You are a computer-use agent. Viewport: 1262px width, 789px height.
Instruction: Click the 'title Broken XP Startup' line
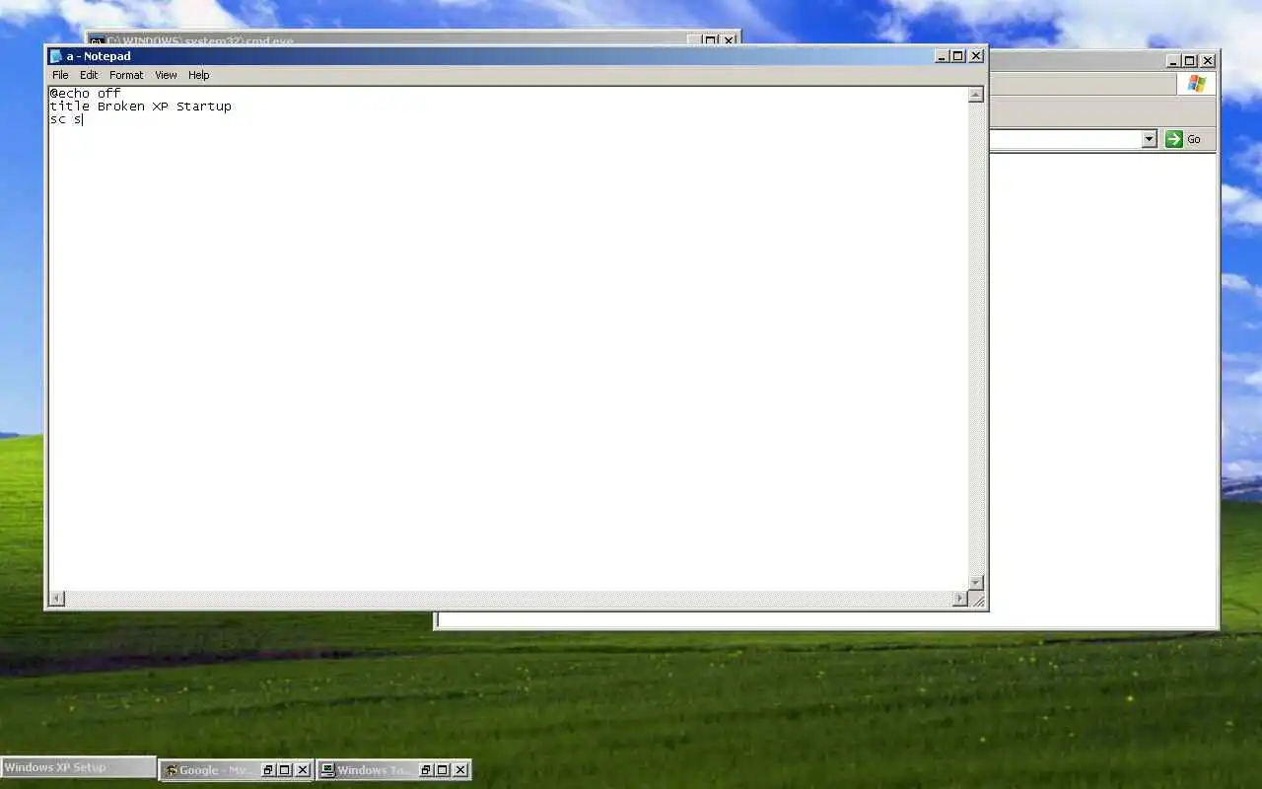(x=141, y=107)
